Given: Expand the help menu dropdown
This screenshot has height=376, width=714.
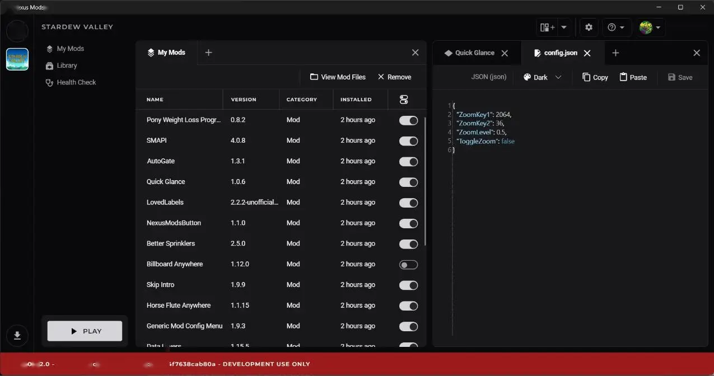Looking at the screenshot, I should (x=616, y=27).
